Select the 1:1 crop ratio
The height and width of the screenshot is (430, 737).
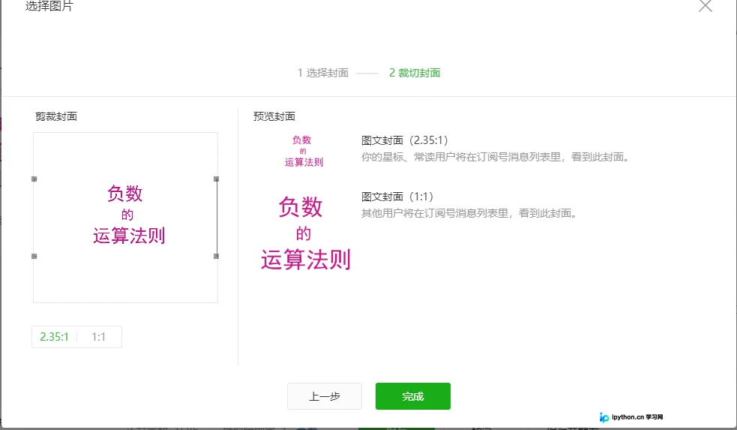99,337
